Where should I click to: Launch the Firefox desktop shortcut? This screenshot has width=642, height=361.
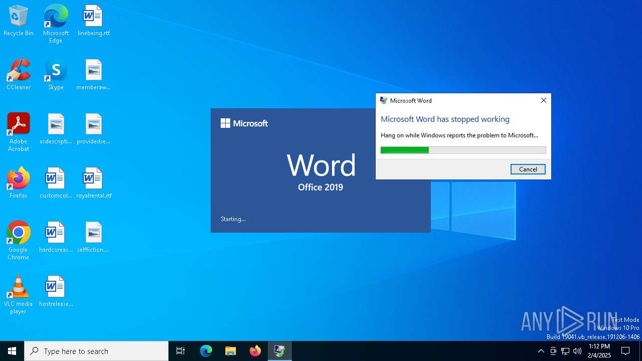tap(19, 184)
